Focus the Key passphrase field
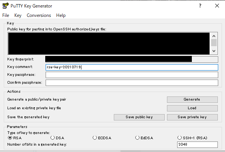The image size is (225, 152). [x=132, y=75]
